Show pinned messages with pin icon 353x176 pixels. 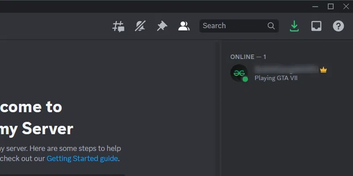click(162, 26)
